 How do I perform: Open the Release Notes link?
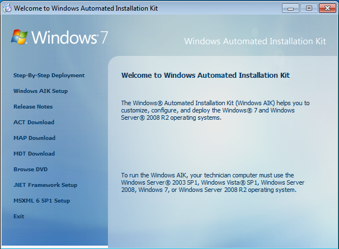pos(33,107)
